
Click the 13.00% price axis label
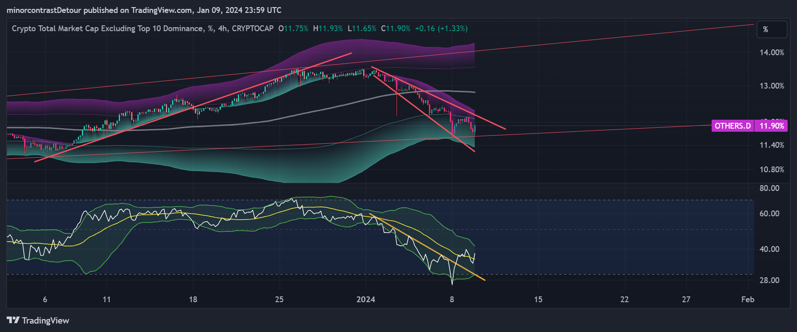(772, 86)
